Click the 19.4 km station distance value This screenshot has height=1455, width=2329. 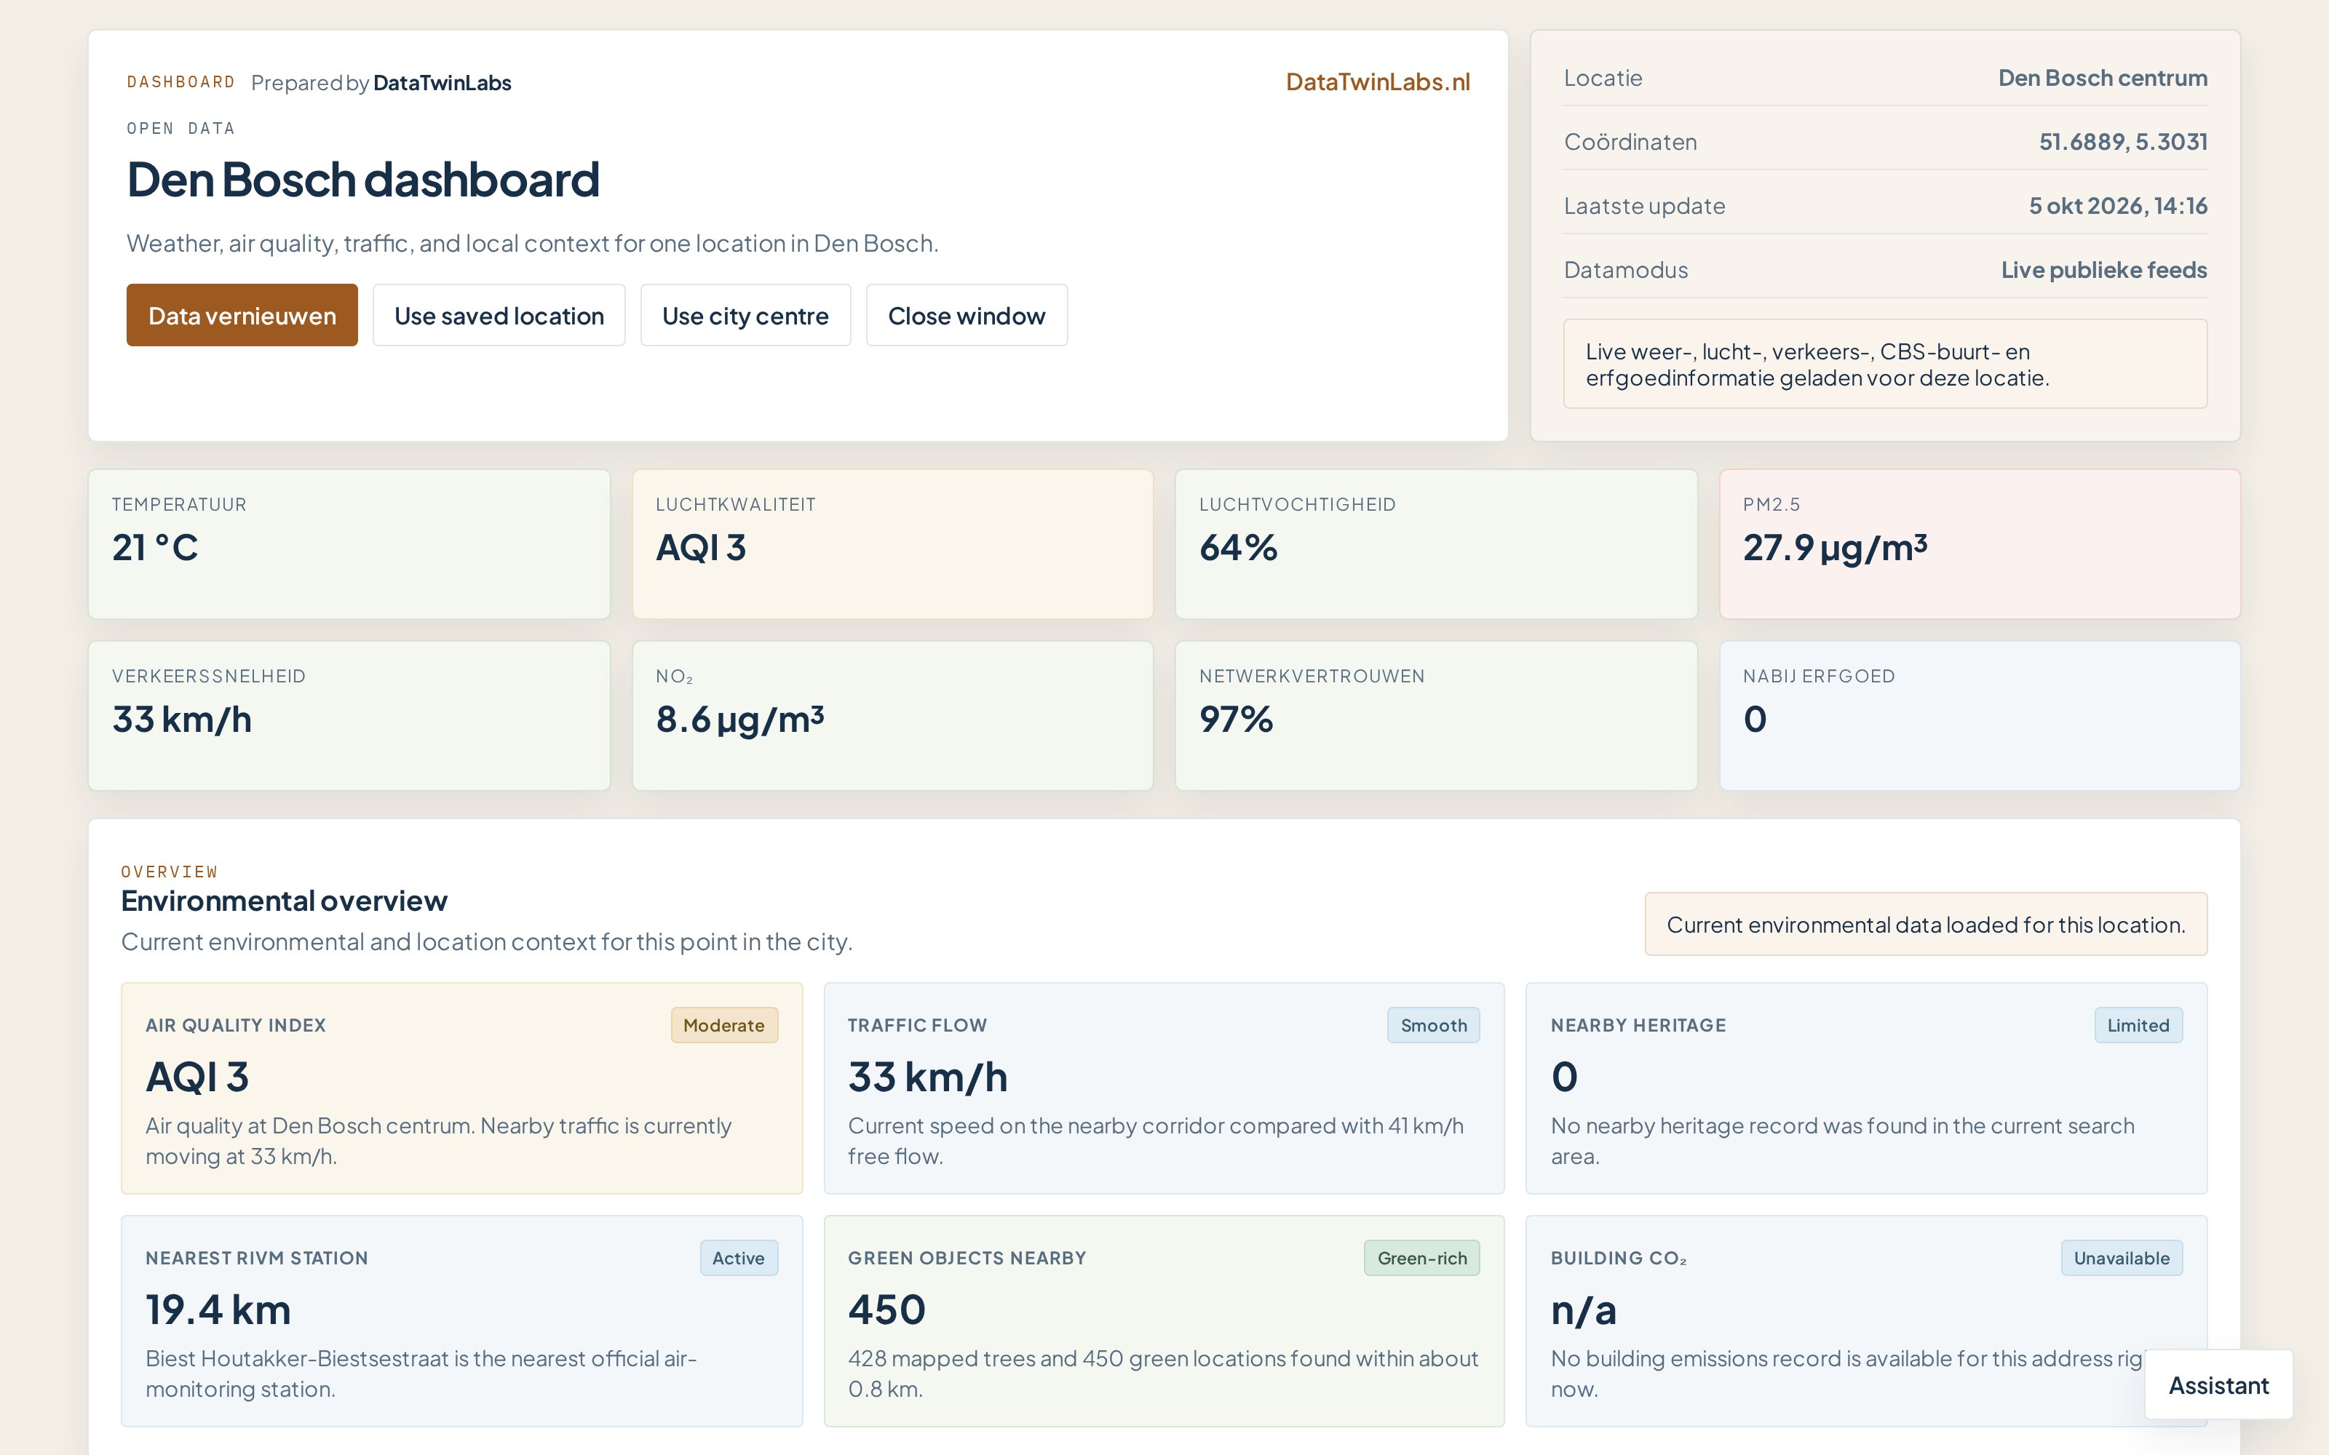pyautogui.click(x=218, y=1309)
